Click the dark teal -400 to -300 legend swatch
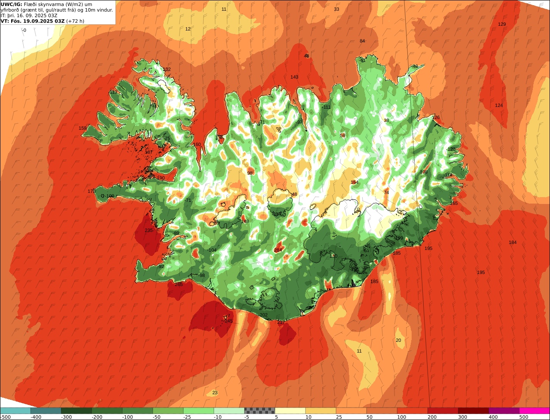Image resolution: width=550 pixels, height=420 pixels. [x=46, y=411]
